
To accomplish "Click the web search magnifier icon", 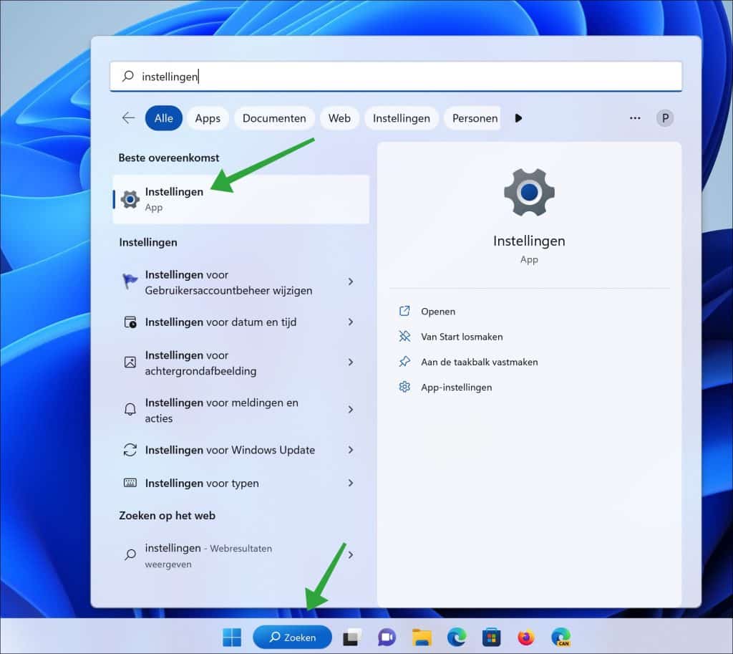I will [x=130, y=555].
